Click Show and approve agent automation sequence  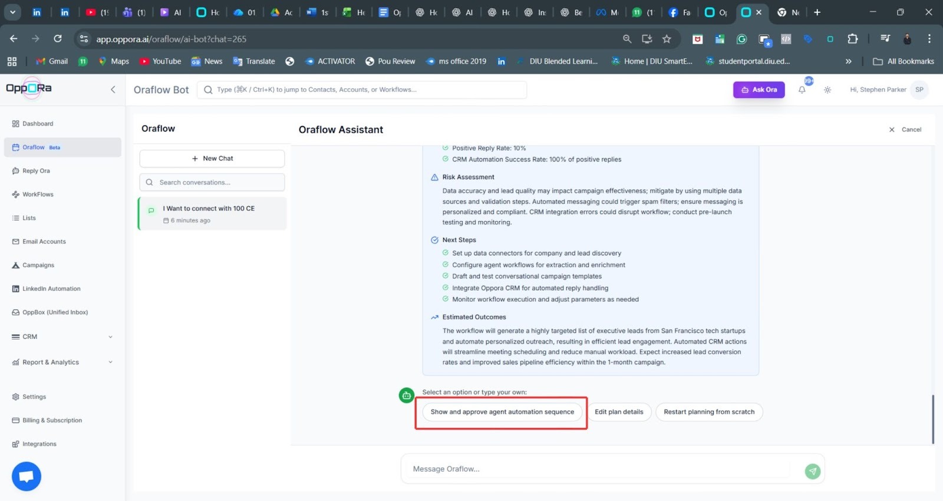(x=502, y=412)
